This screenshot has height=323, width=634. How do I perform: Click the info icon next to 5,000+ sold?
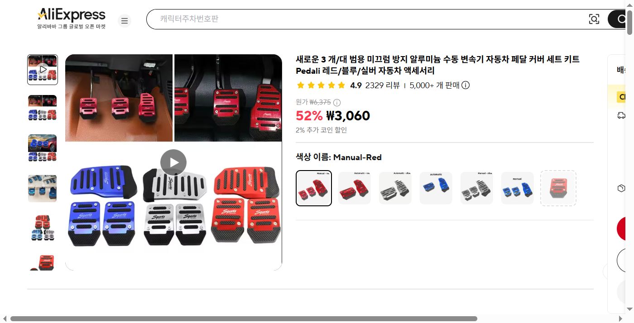pos(466,85)
